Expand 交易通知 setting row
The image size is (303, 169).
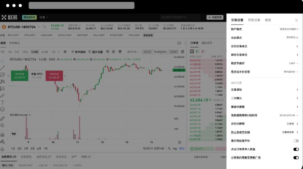tap(264, 90)
